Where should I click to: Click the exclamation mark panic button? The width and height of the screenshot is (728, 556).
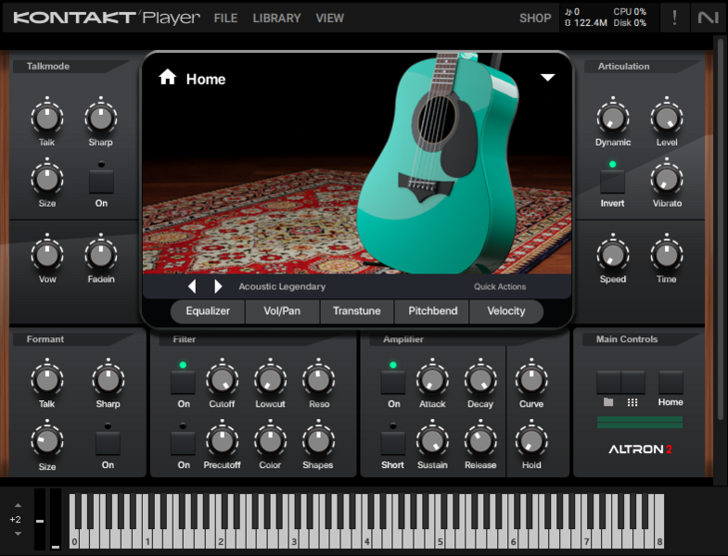(674, 18)
